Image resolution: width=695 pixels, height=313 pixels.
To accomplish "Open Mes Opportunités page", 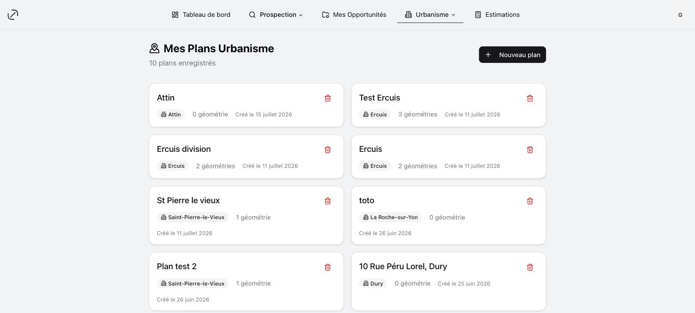I will click(354, 15).
